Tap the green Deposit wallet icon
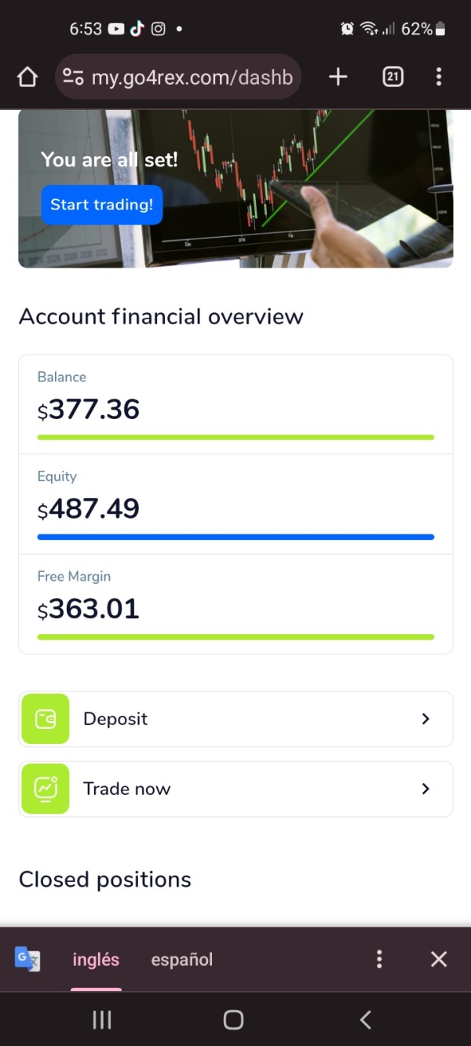This screenshot has height=1046, width=471. pos(46,719)
